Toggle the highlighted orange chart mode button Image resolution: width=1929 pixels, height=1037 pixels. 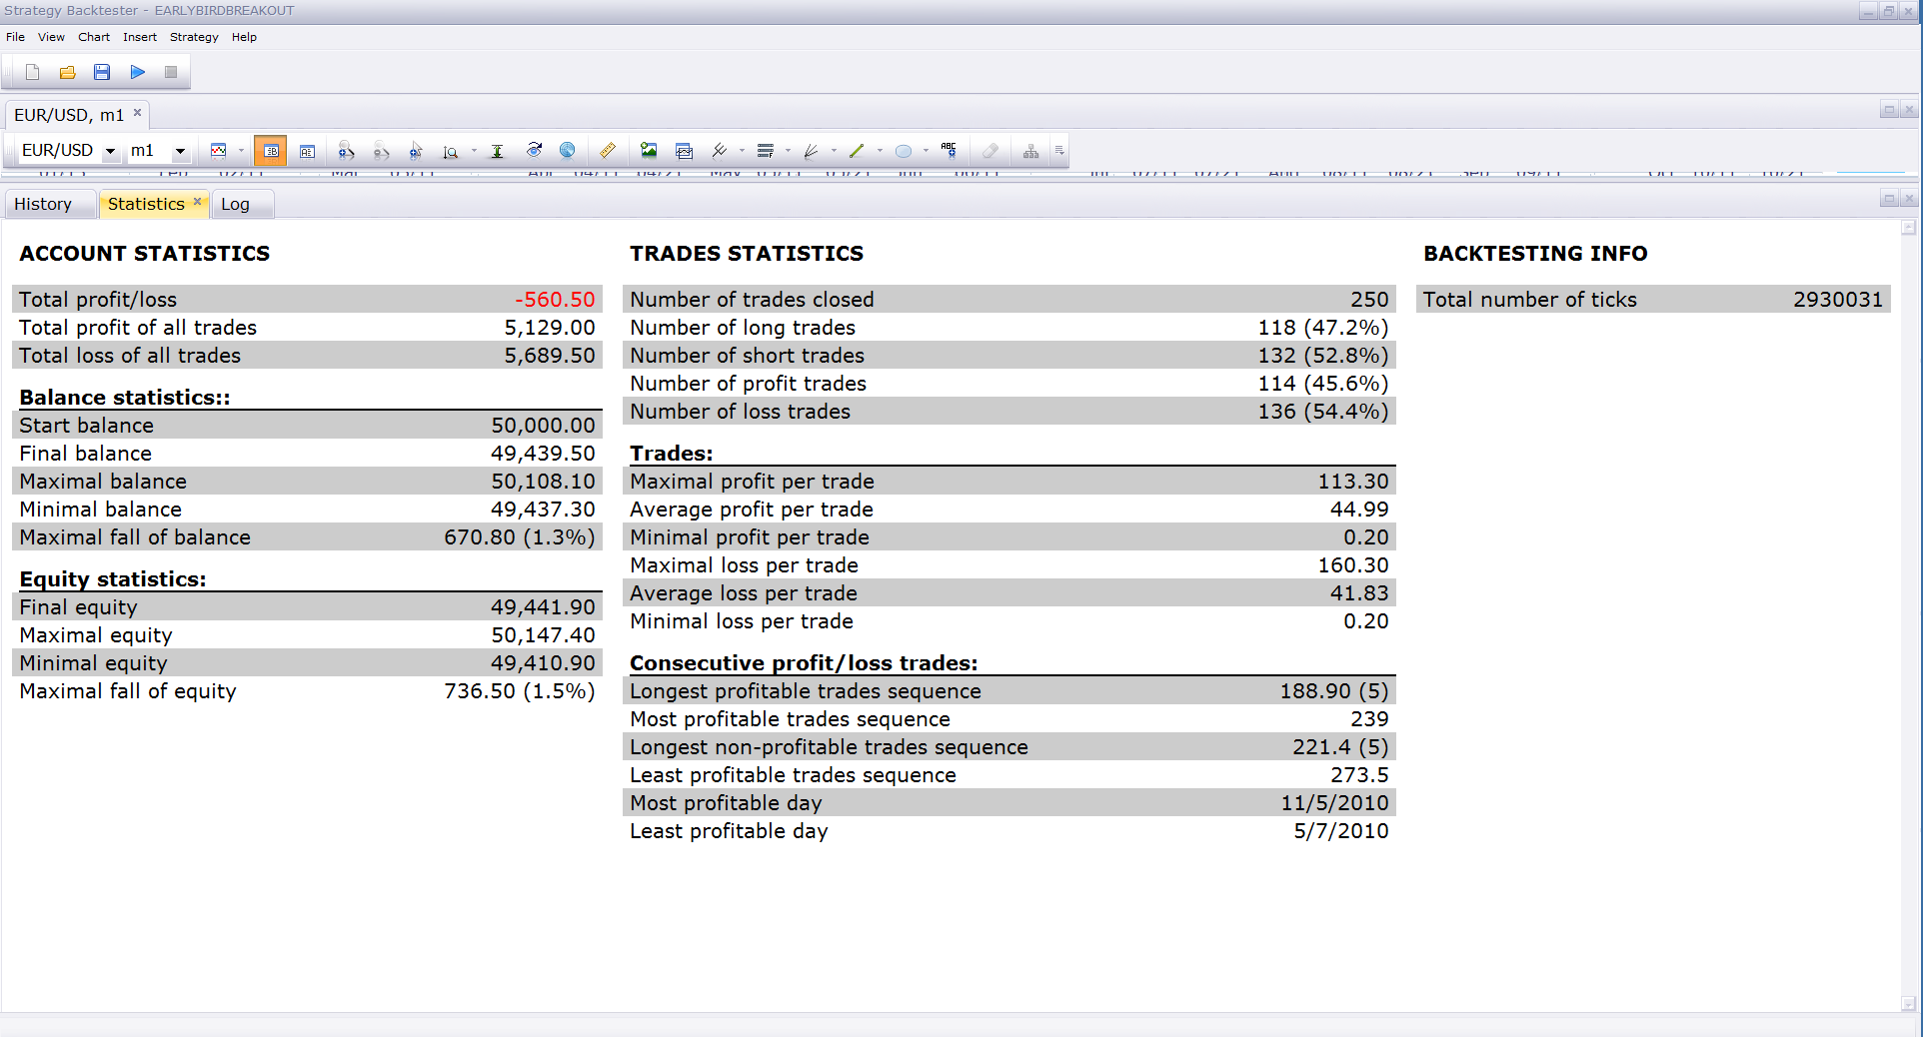click(270, 151)
